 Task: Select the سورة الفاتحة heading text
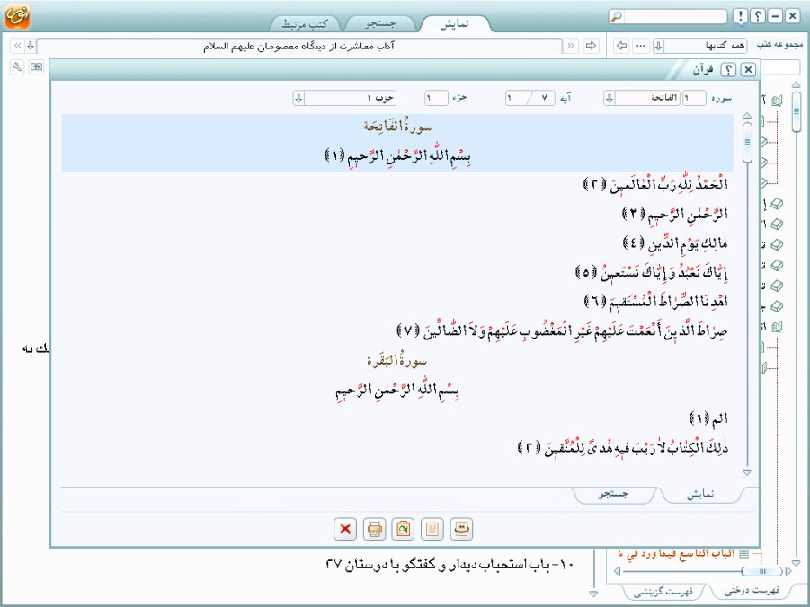(x=397, y=126)
